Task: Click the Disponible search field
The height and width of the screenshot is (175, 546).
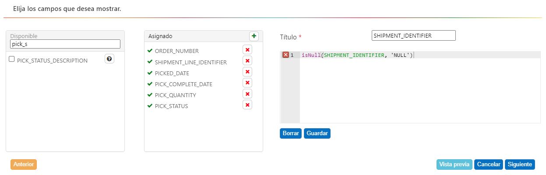Action: (65, 44)
